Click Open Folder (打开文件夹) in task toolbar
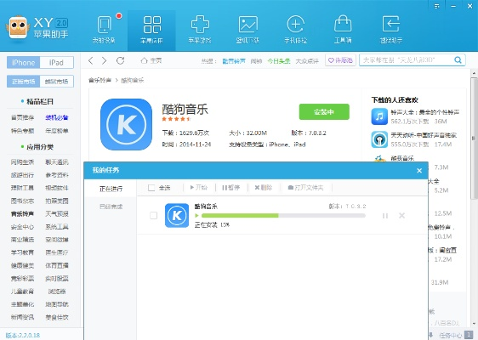Viewport: 478px width, 340px height. [x=305, y=188]
